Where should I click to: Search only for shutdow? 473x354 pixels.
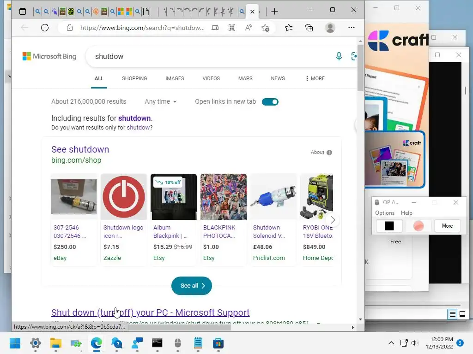[138, 128]
